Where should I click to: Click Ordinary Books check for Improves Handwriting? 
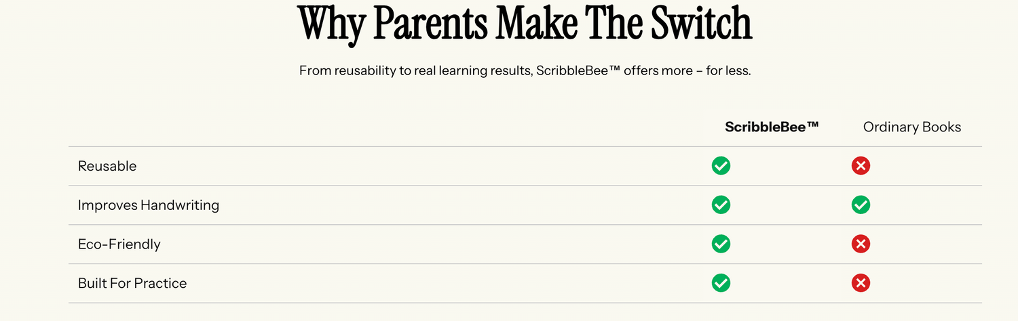(x=861, y=205)
